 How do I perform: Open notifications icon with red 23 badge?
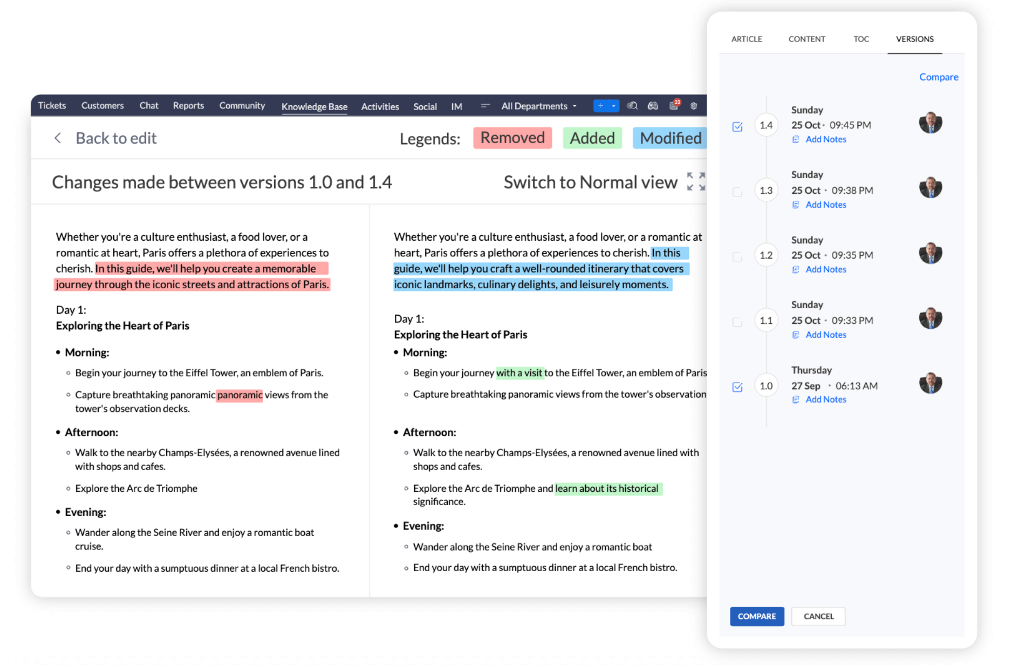tap(674, 105)
